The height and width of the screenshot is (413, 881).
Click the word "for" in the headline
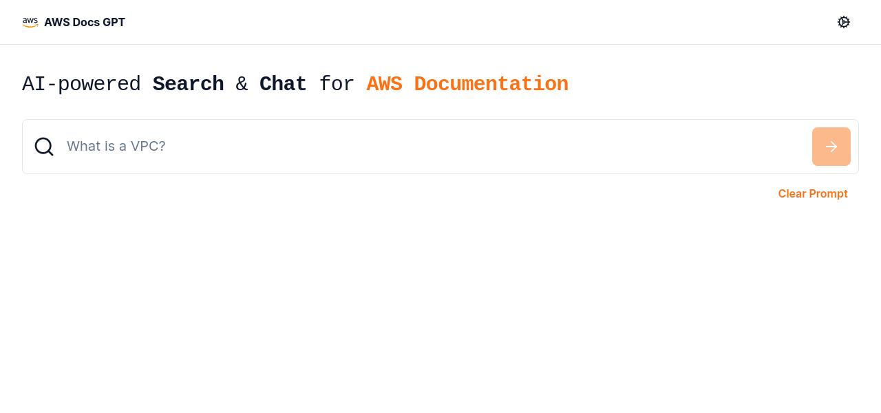pyautogui.click(x=337, y=84)
